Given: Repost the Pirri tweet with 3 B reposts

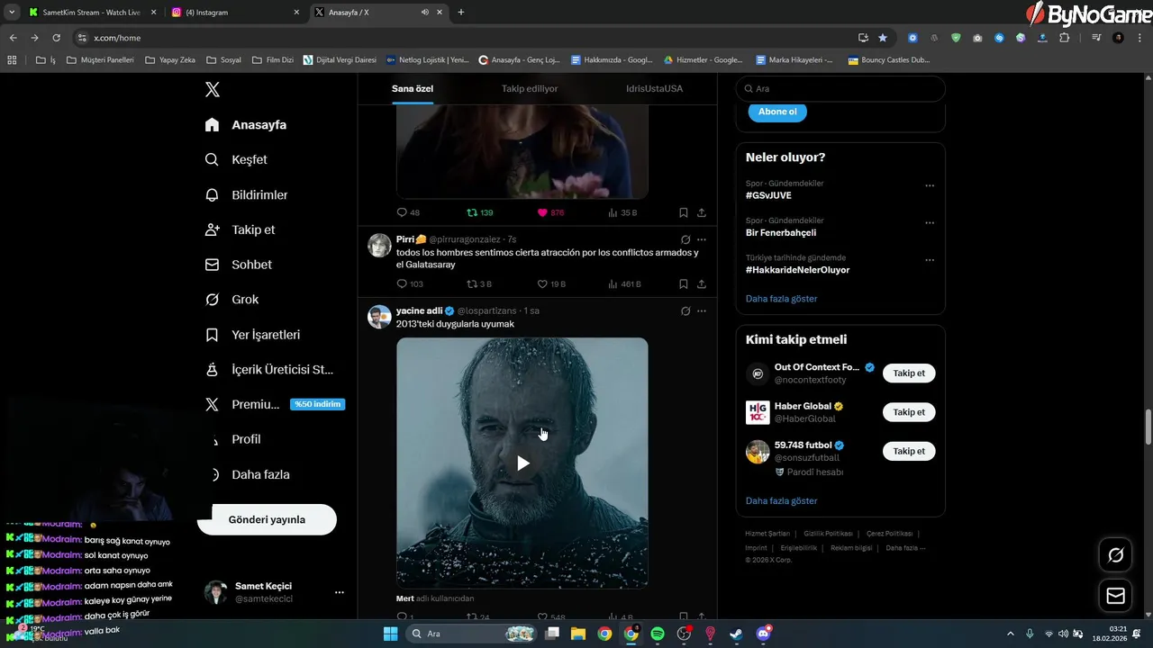Looking at the screenshot, I should point(479,283).
